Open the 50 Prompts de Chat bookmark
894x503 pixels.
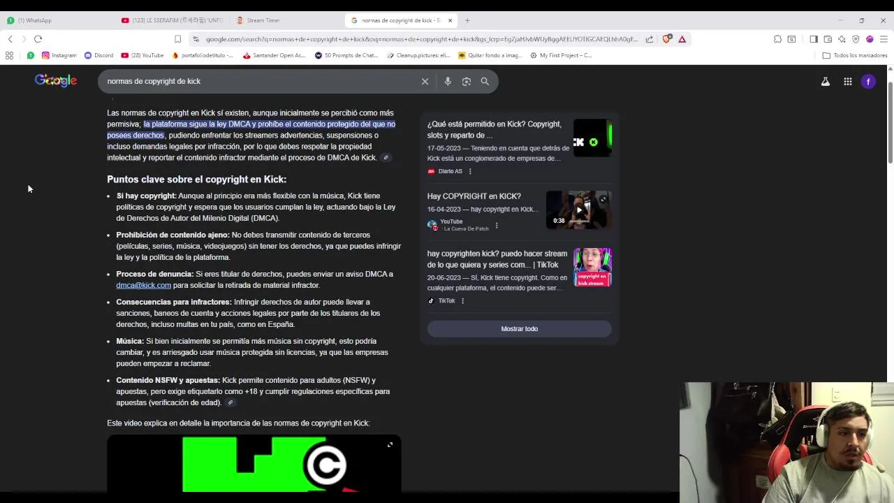346,55
